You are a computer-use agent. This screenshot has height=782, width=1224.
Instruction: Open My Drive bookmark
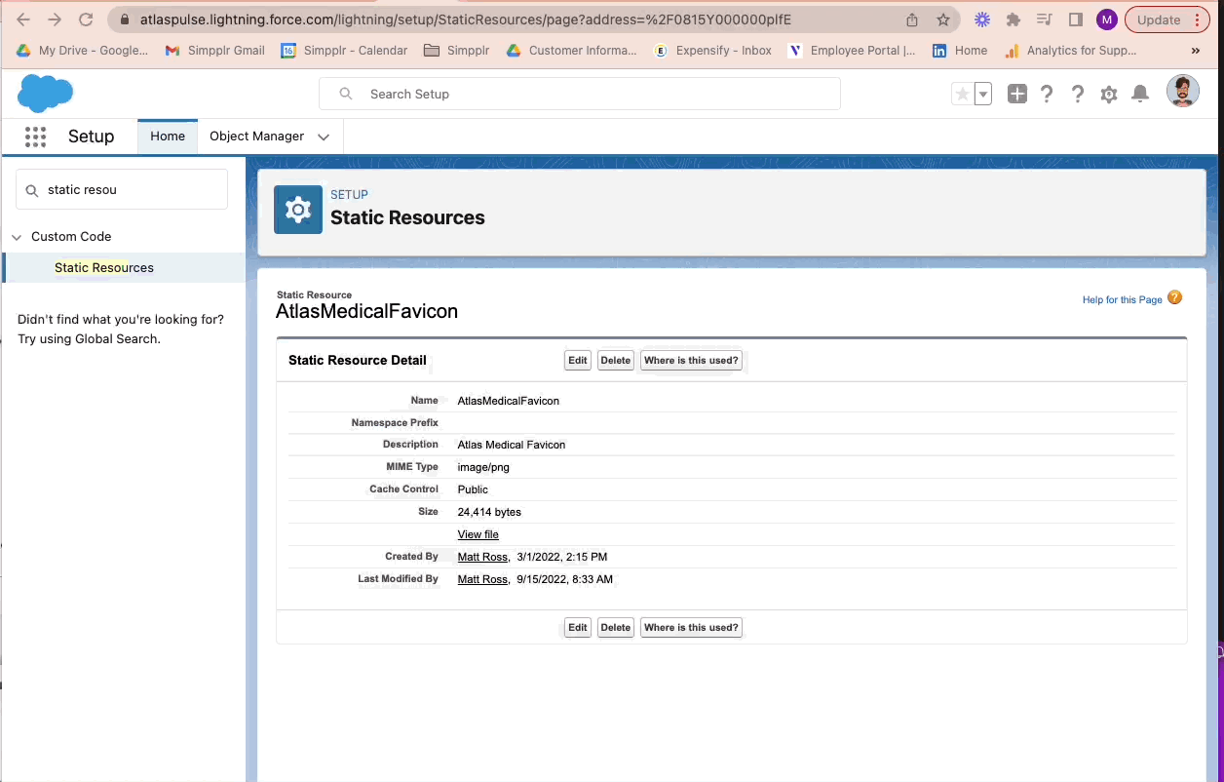tap(82, 51)
